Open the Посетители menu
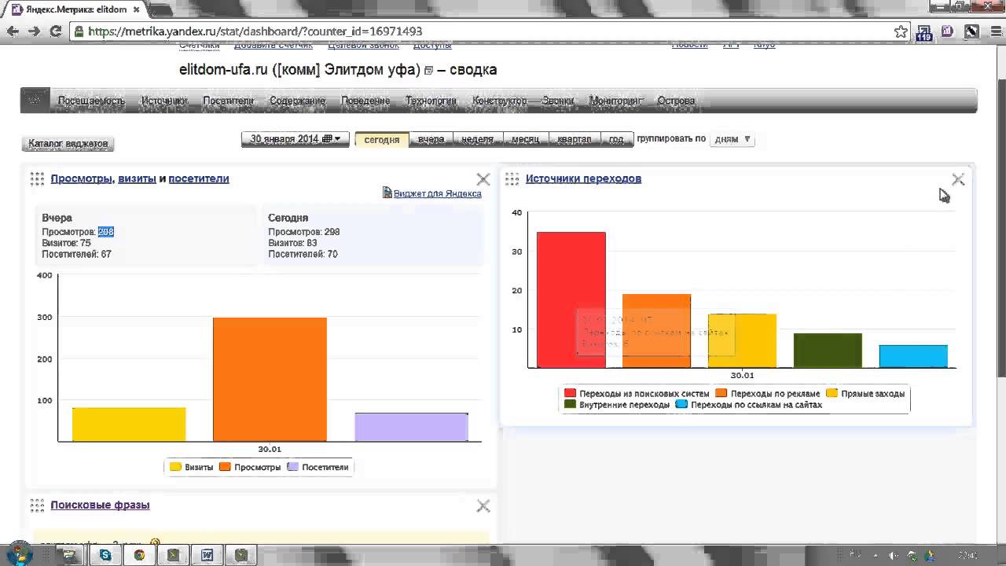This screenshot has height=566, width=1006. click(x=228, y=101)
